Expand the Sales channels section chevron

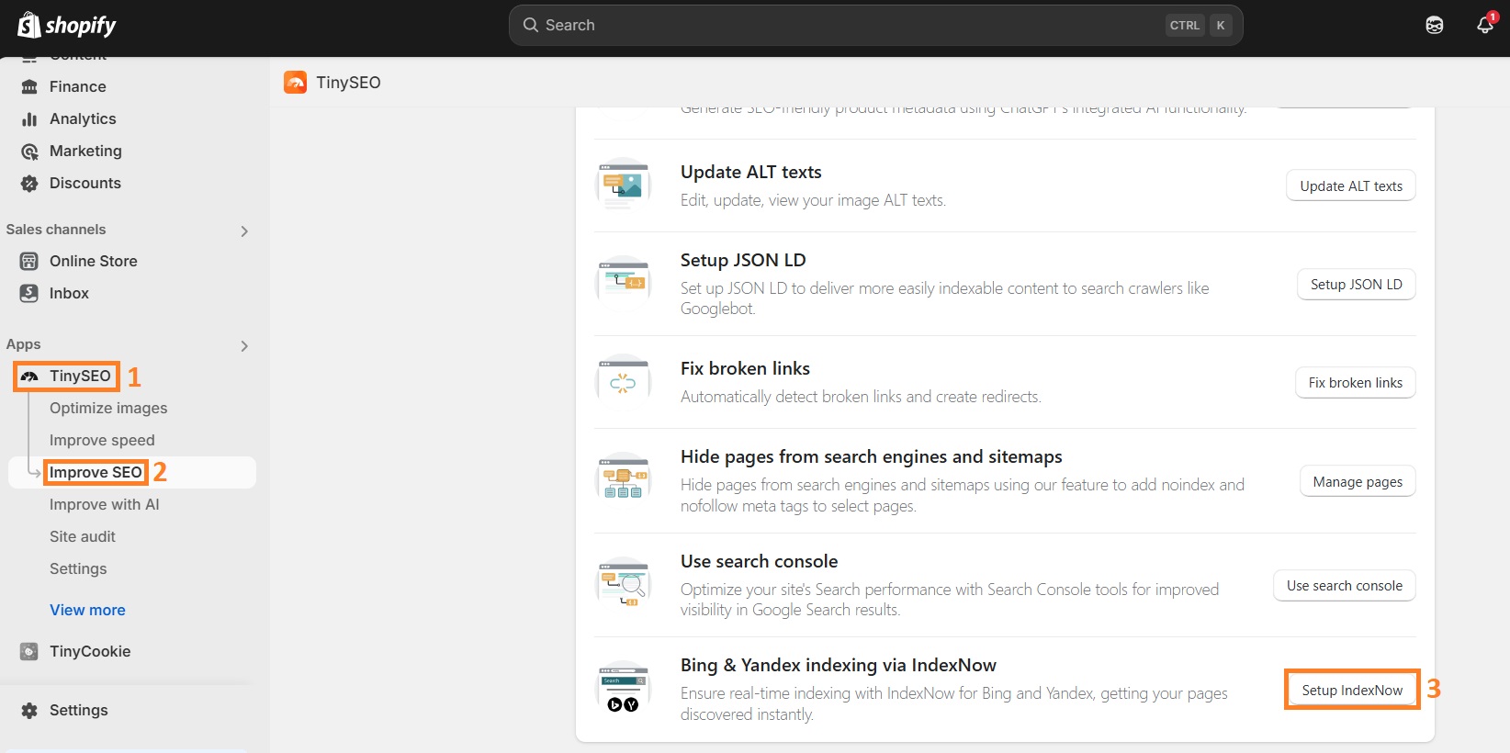pos(244,230)
